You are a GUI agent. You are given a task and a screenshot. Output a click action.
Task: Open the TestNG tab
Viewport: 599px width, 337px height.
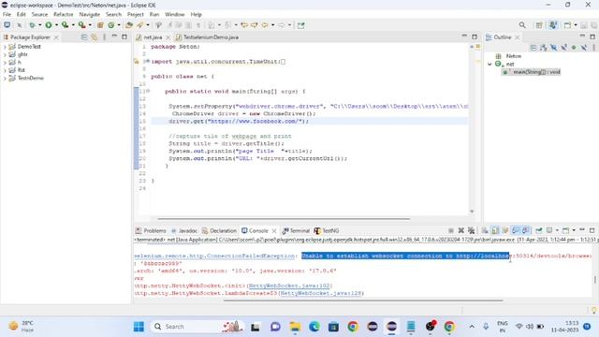pos(327,231)
